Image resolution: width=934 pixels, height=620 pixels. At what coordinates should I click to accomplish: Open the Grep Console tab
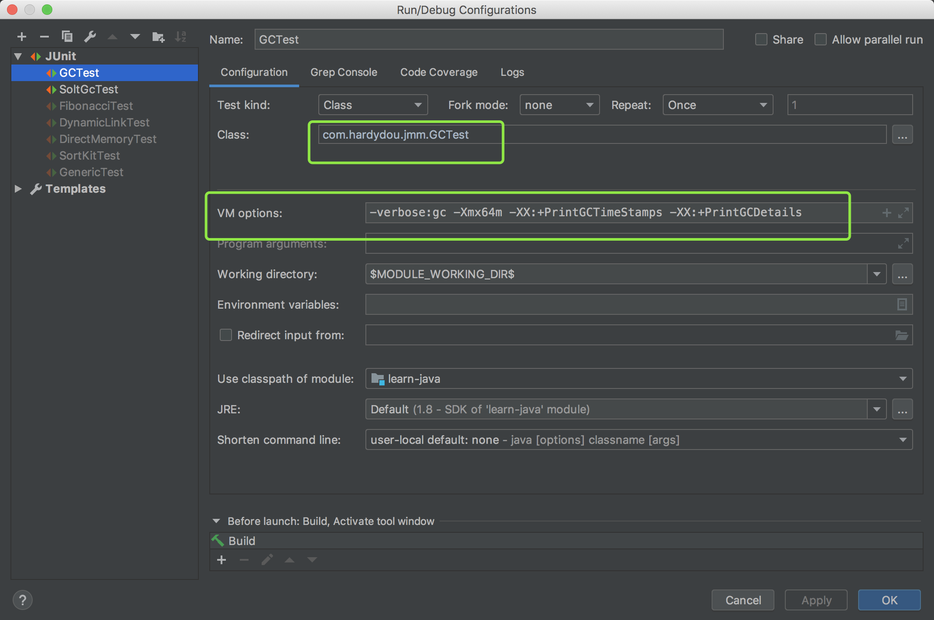pyautogui.click(x=344, y=72)
